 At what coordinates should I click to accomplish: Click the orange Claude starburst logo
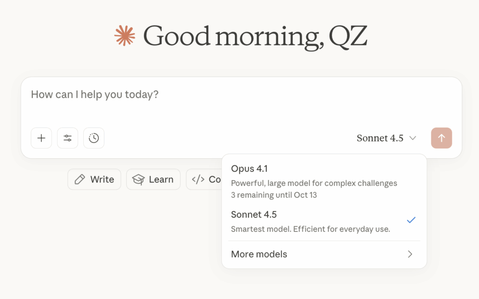tap(124, 36)
